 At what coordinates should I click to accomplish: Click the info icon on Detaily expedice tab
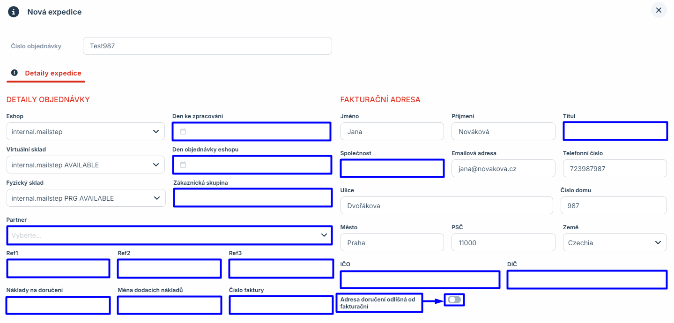(15, 73)
